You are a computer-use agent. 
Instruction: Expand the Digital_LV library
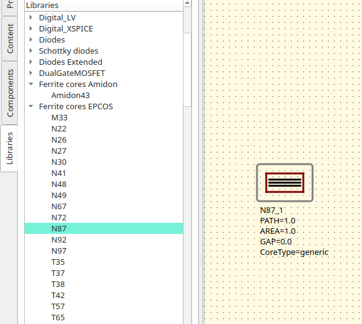[31, 17]
